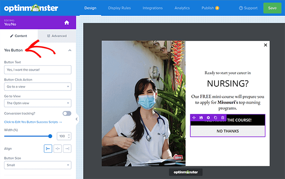Click the green Save button
This screenshot has width=285, height=179.
click(x=272, y=8)
